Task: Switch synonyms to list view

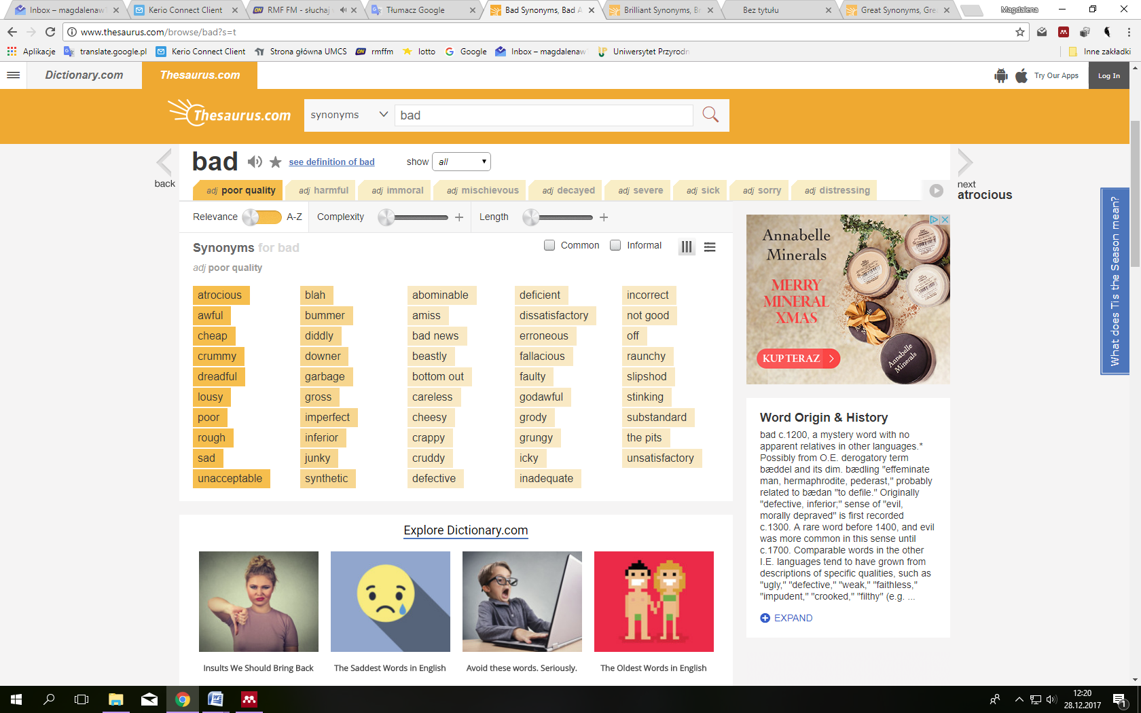Action: (710, 247)
